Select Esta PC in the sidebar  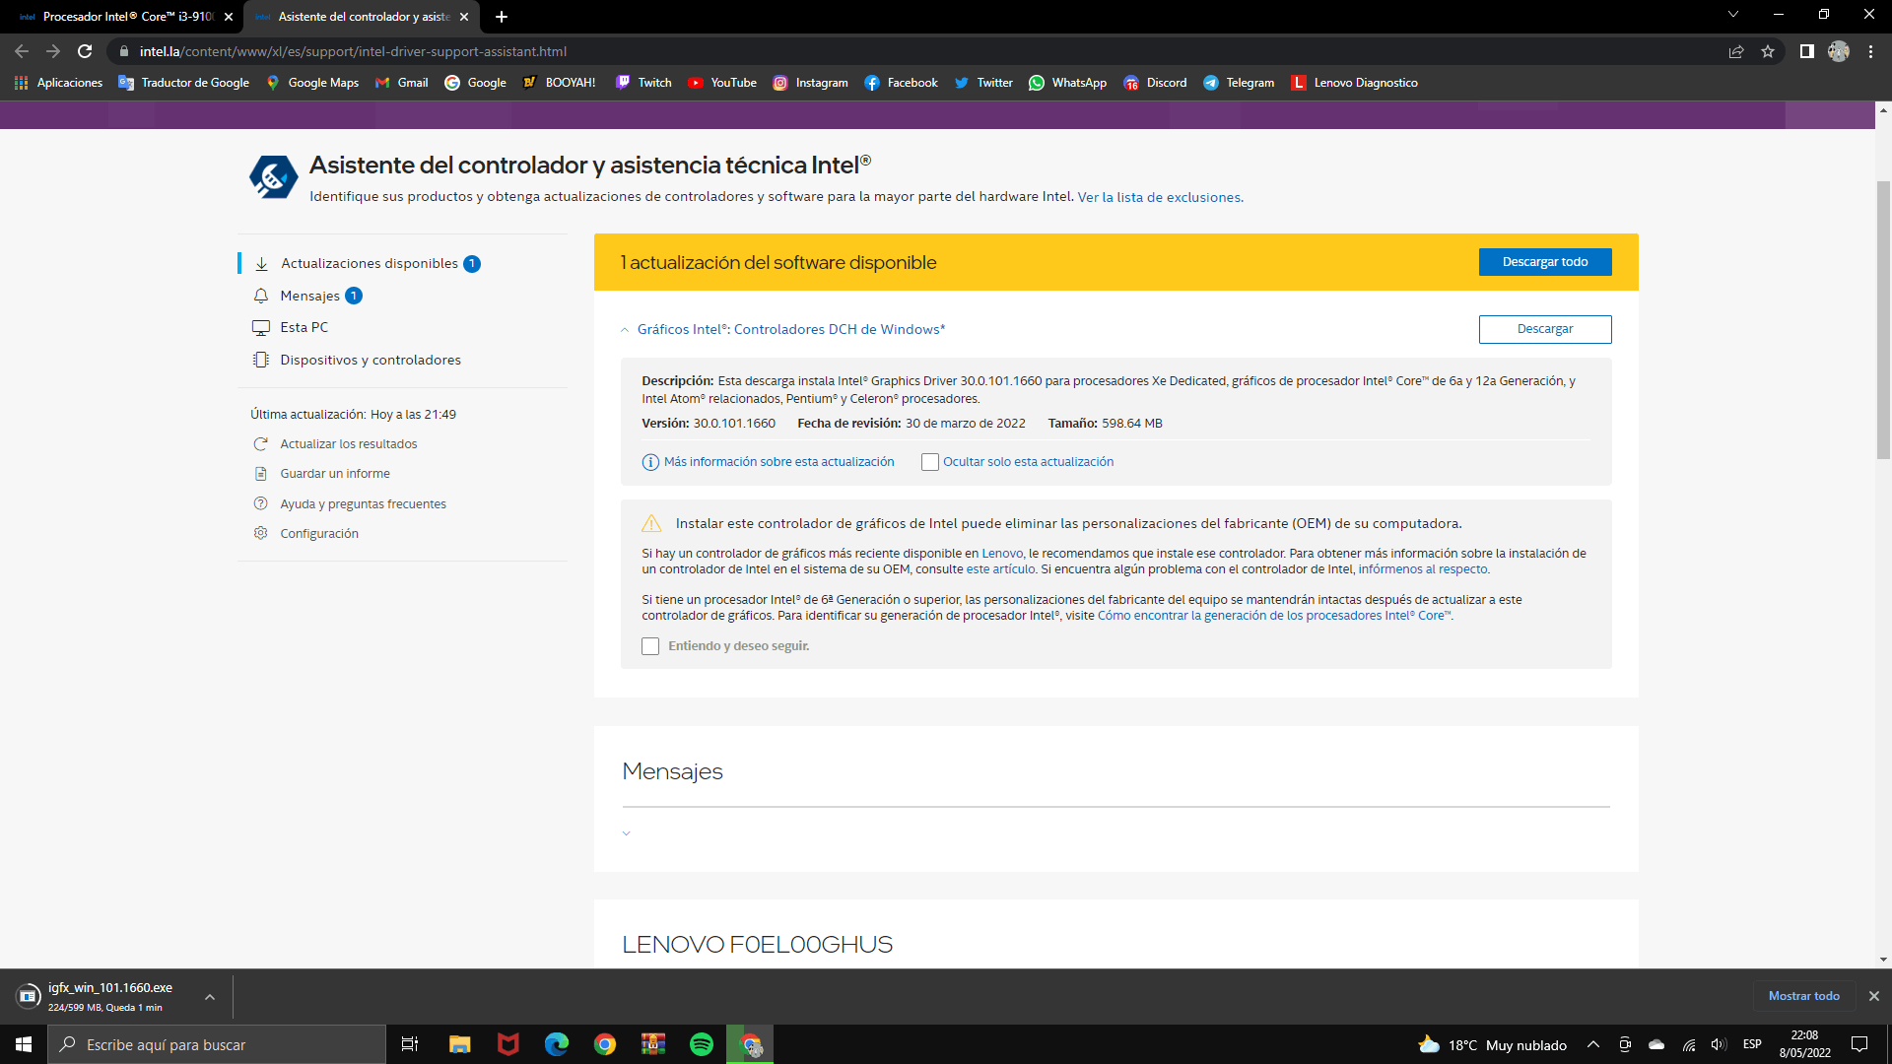pyautogui.click(x=304, y=327)
